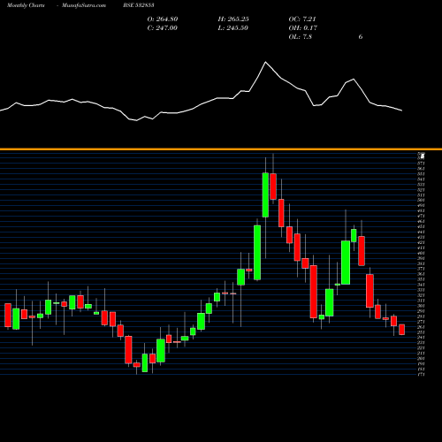This screenshot has width=442, height=442.
Task: Click the low value 'L: 245.50'
Action: click(232, 28)
